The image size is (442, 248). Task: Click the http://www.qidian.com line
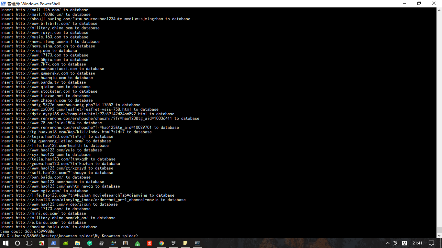pyautogui.click(x=45, y=87)
